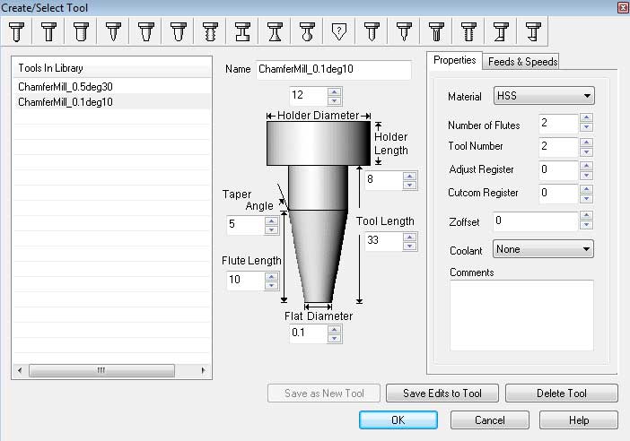Switch to the Feeds & Speeds tab

522,62
